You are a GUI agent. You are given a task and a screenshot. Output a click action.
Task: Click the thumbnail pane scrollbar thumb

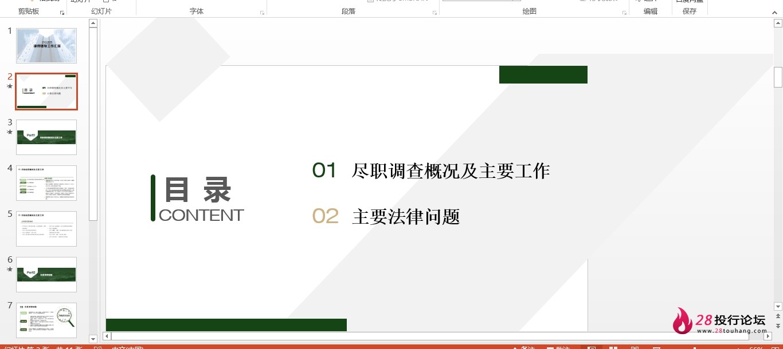[x=93, y=124]
